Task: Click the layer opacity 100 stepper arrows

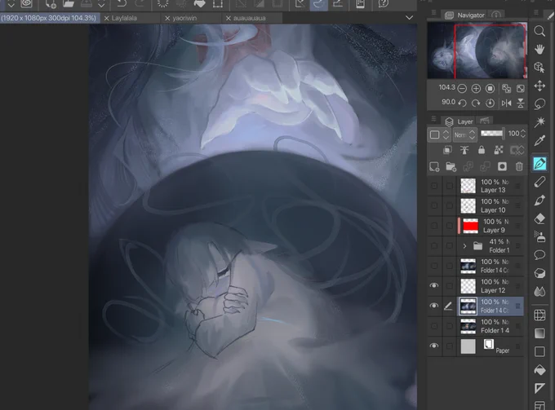Action: tap(523, 134)
